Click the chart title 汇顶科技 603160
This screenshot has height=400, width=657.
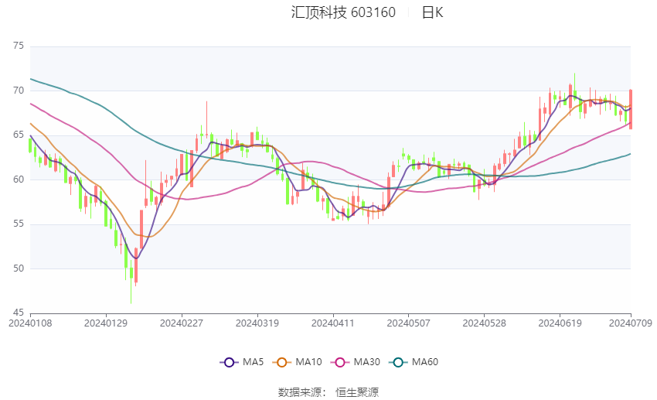click(x=343, y=12)
